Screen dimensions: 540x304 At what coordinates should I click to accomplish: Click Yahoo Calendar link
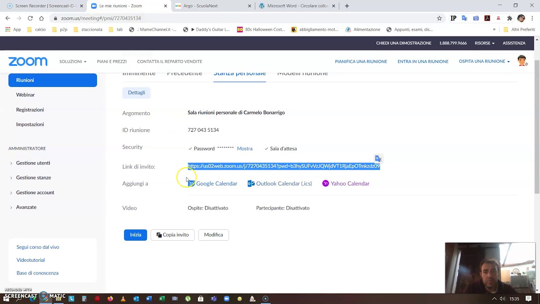tap(350, 184)
